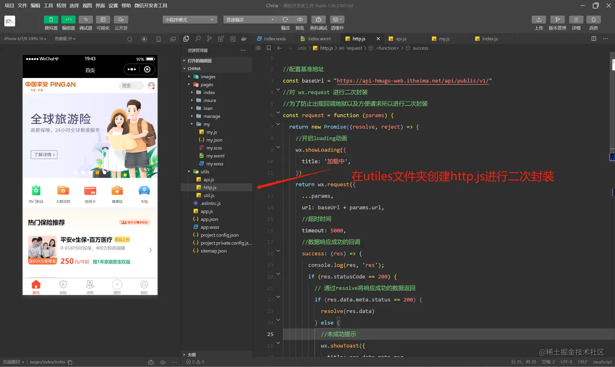The width and height of the screenshot is (615, 367).
Task: Open 版本管理 version control
Action: click(557, 20)
